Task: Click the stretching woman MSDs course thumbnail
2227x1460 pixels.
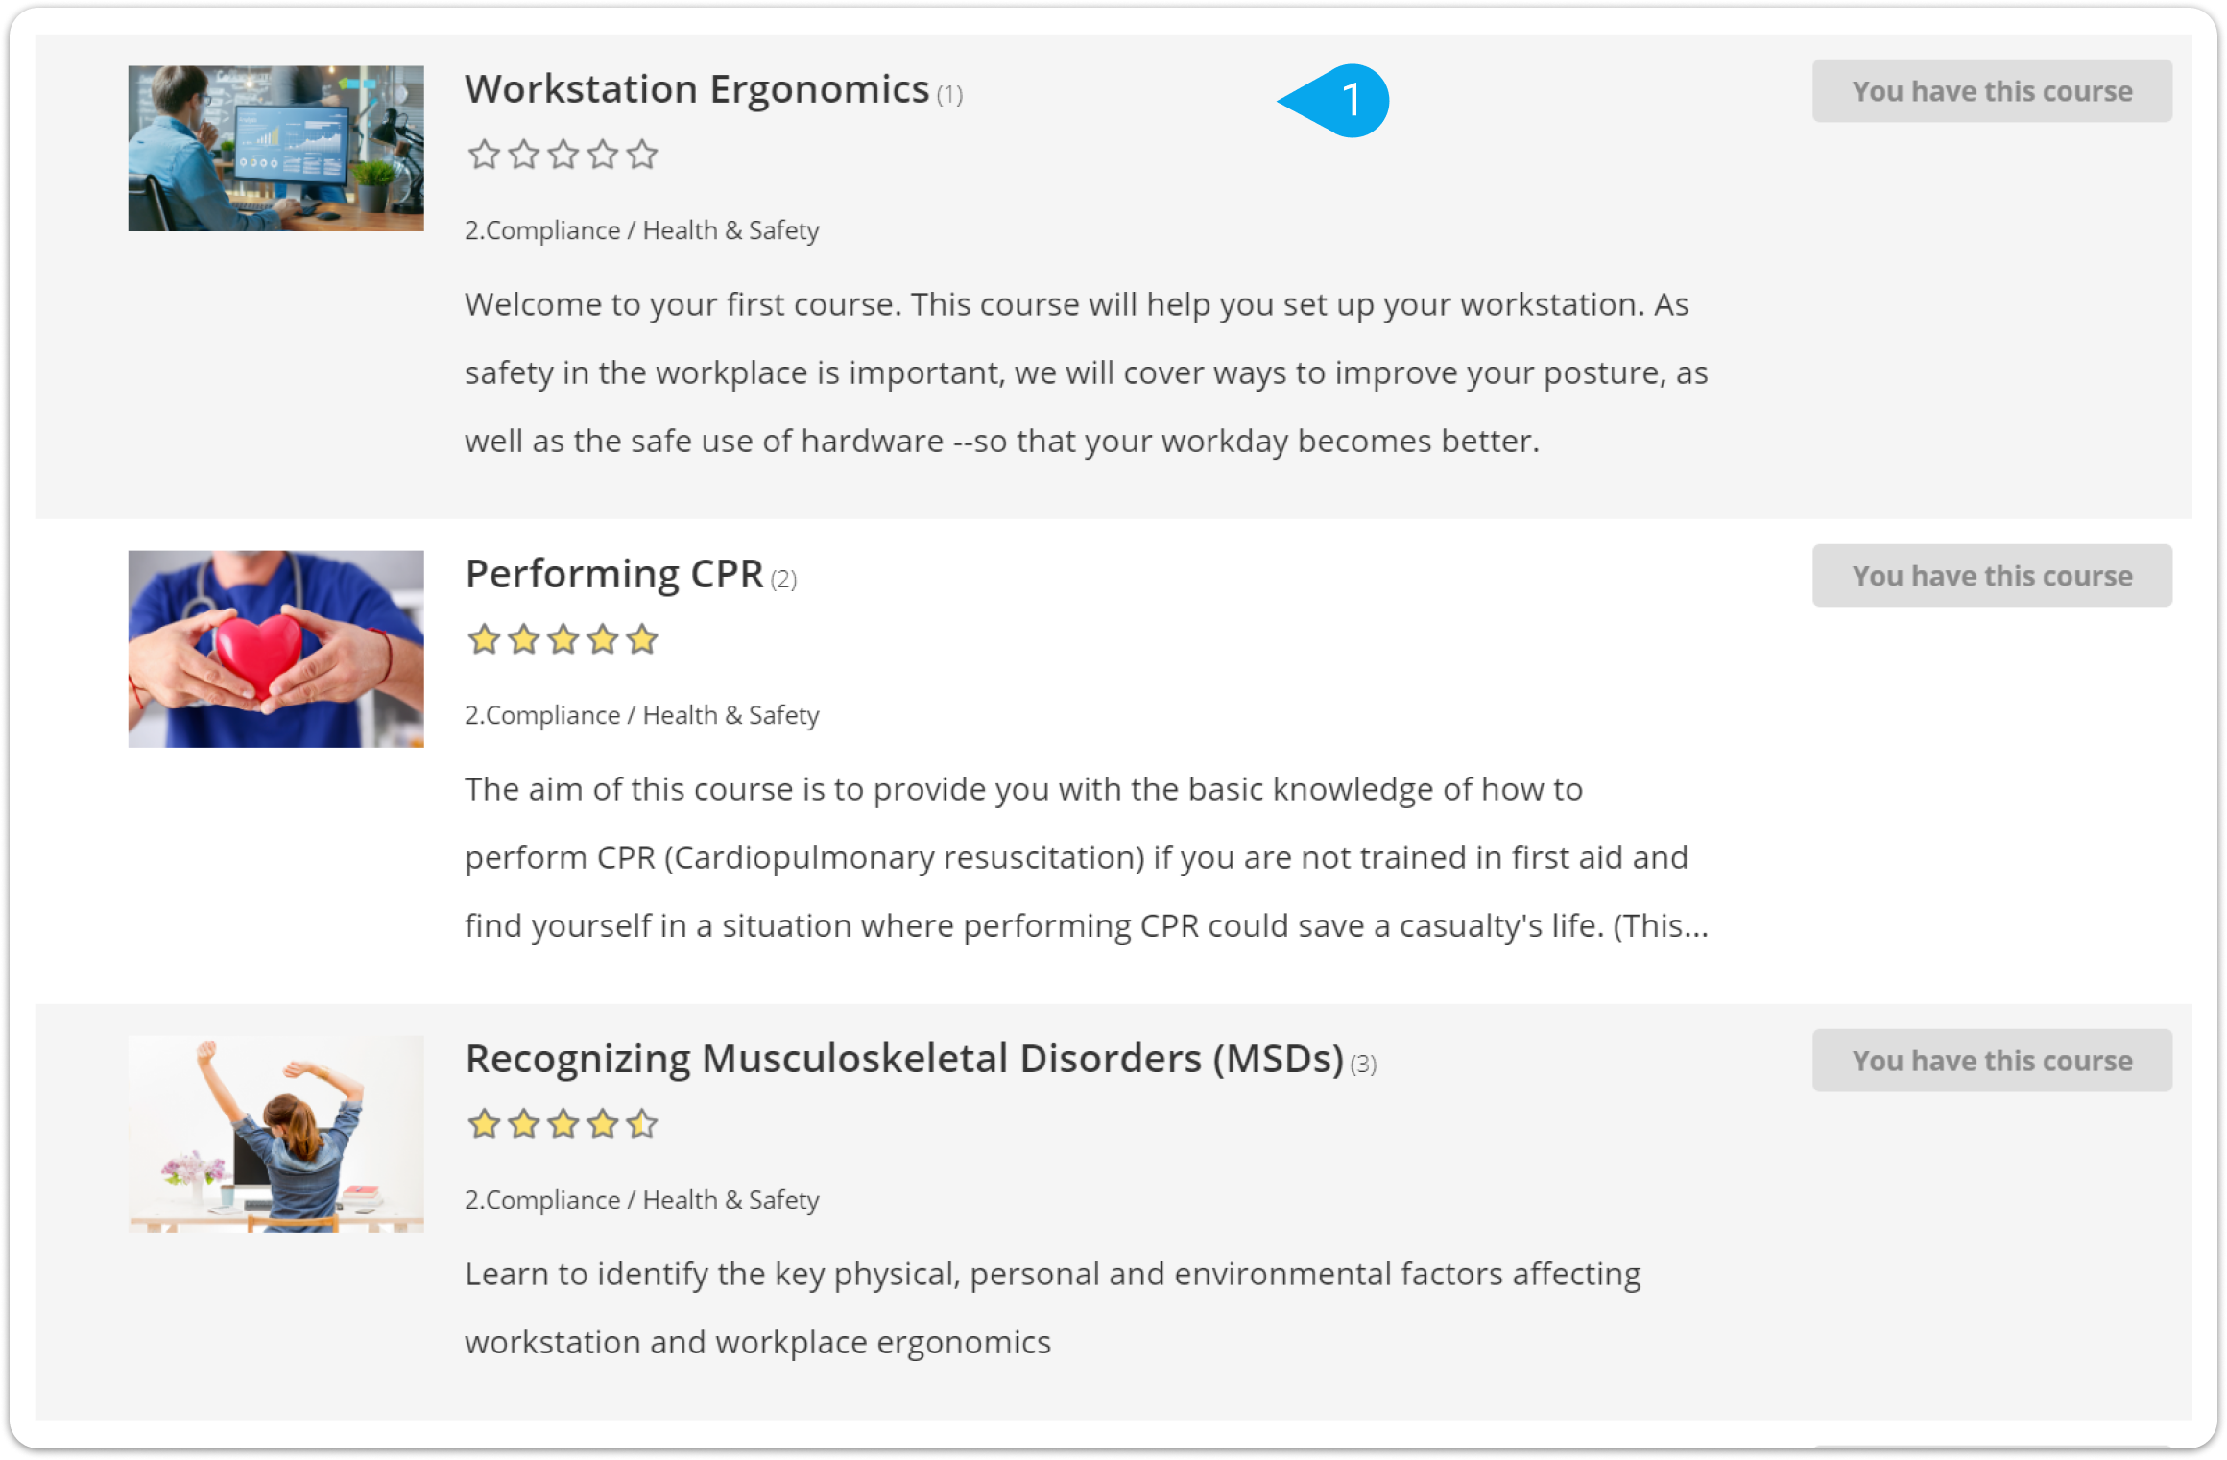Action: [x=275, y=1134]
